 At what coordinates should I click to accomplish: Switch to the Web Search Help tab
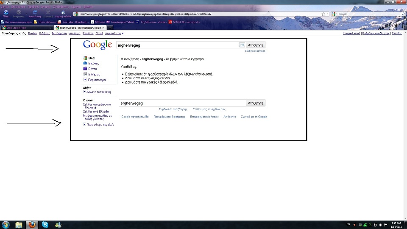(26, 28)
